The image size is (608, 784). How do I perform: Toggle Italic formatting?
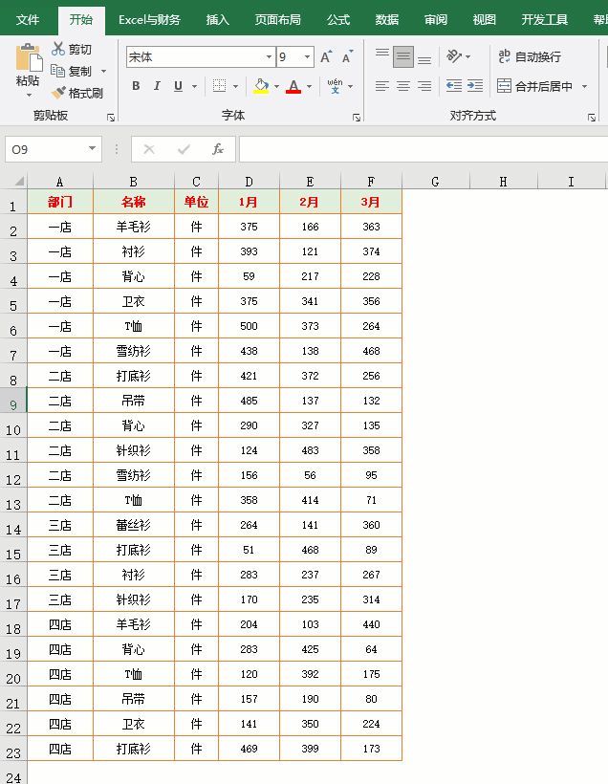point(157,86)
